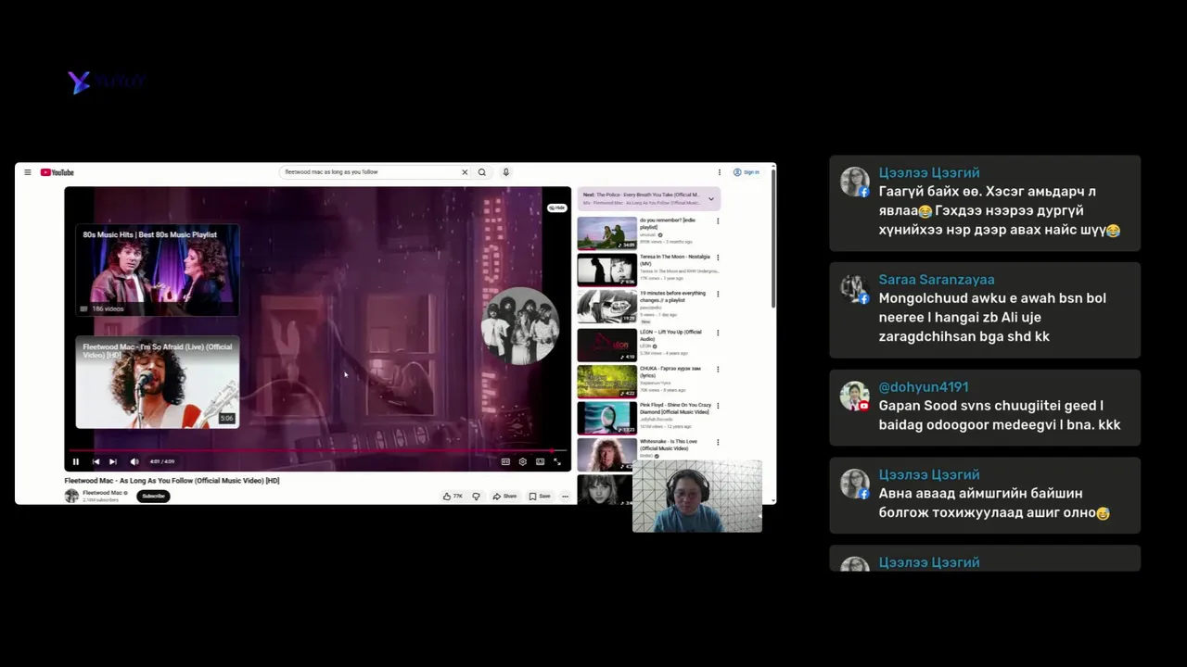Go to the YouTube home logo

(57, 172)
